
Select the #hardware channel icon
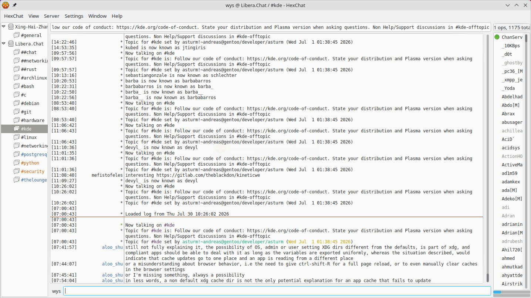[x=16, y=121]
